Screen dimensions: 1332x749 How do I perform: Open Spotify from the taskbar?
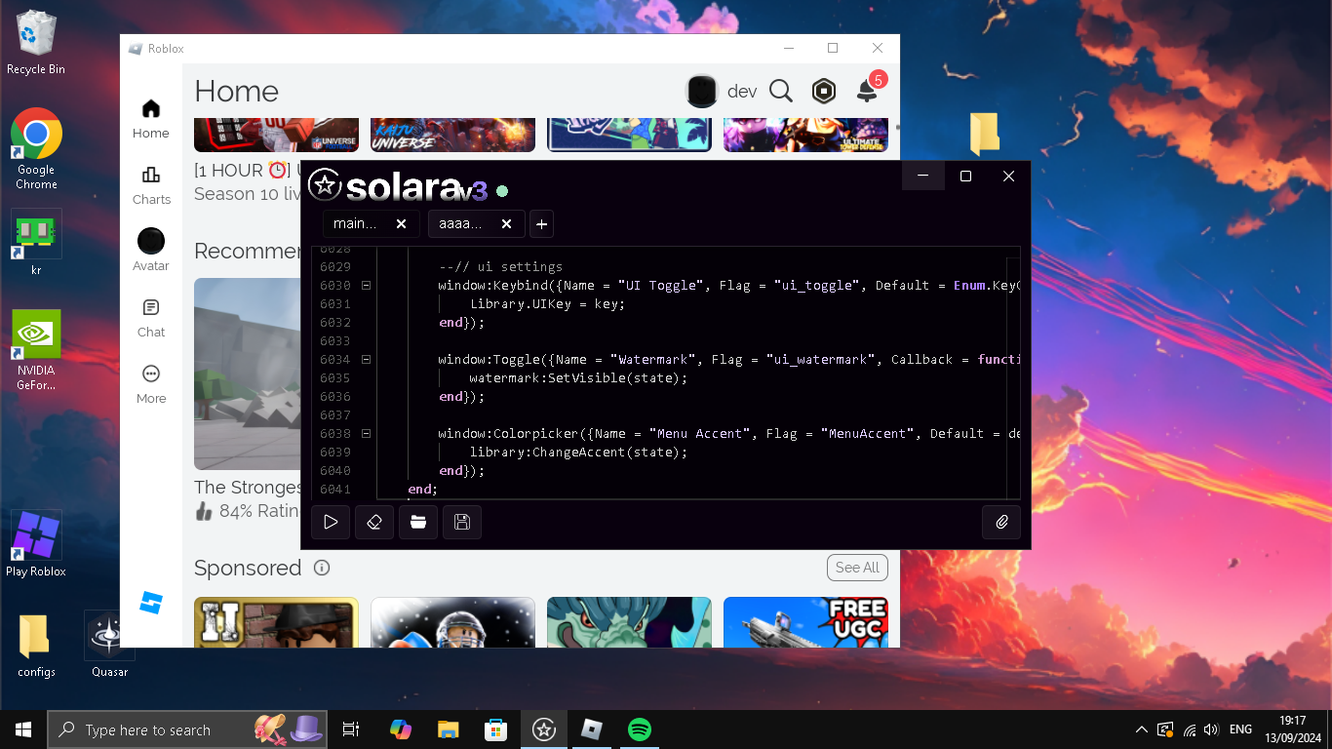(x=640, y=729)
